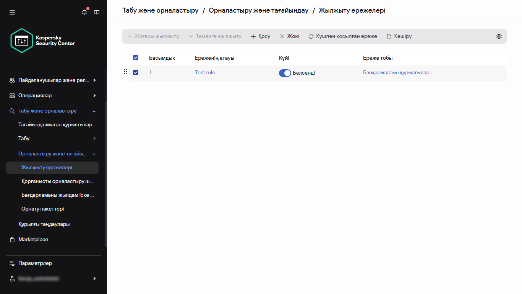
Task: Click the hamburger menu icon
Action: click(x=12, y=12)
